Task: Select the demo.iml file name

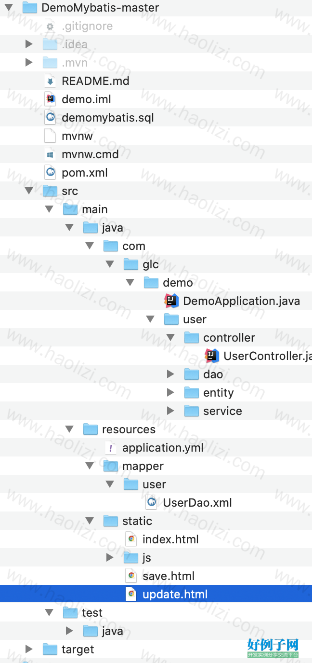Action: [86, 99]
